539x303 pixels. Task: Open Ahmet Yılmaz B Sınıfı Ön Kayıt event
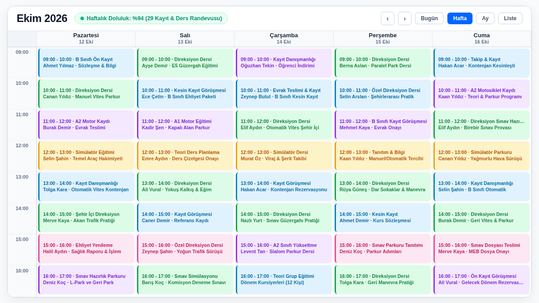pos(86,63)
